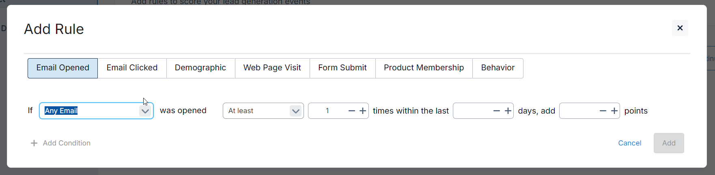Go to the Form Submit tab

click(x=342, y=68)
